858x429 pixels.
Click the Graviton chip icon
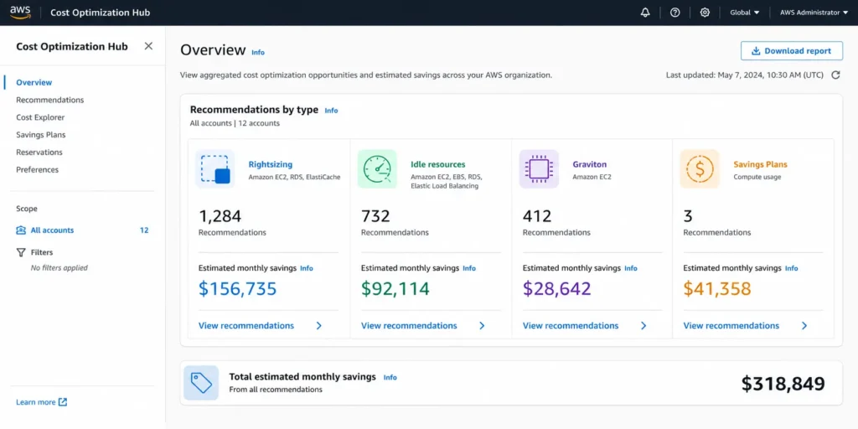[x=539, y=168]
